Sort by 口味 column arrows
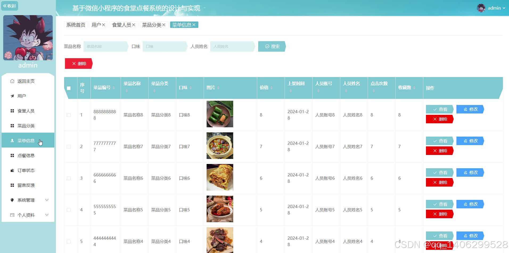 point(191,88)
